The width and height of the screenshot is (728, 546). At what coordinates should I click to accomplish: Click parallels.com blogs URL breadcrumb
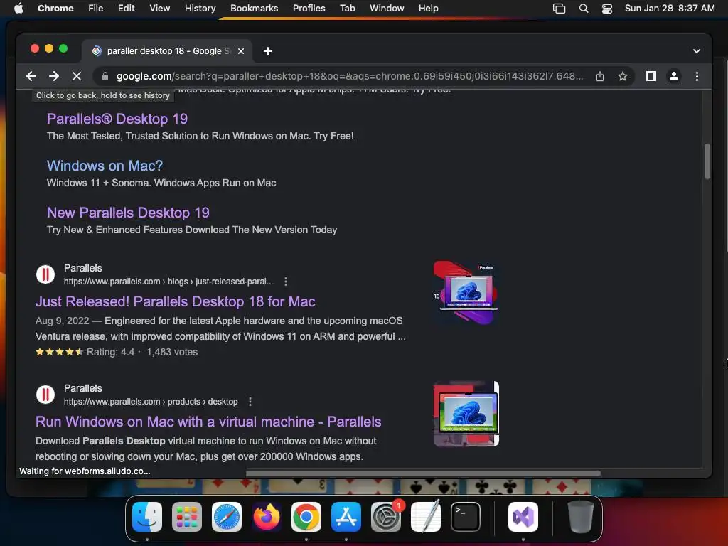click(168, 282)
